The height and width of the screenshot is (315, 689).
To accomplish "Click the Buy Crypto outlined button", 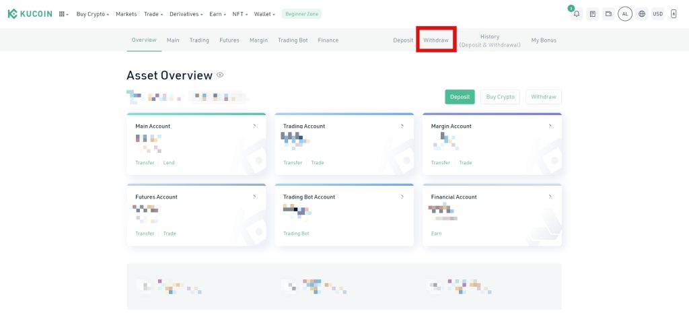I will tap(500, 97).
